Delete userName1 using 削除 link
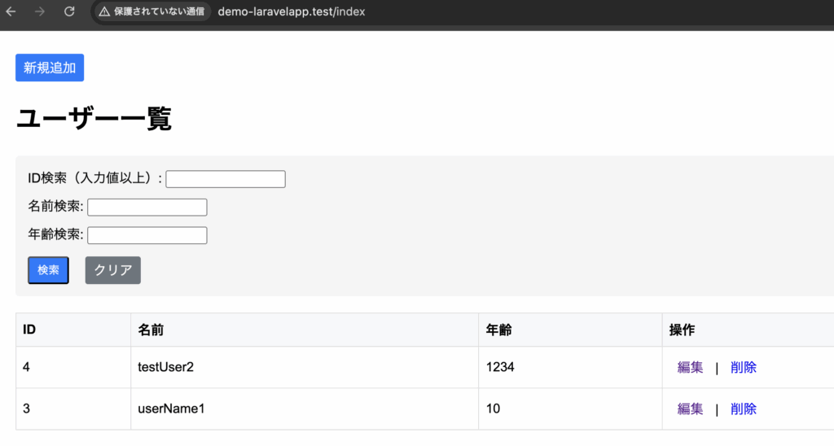The height and width of the screenshot is (446, 834). click(x=743, y=409)
